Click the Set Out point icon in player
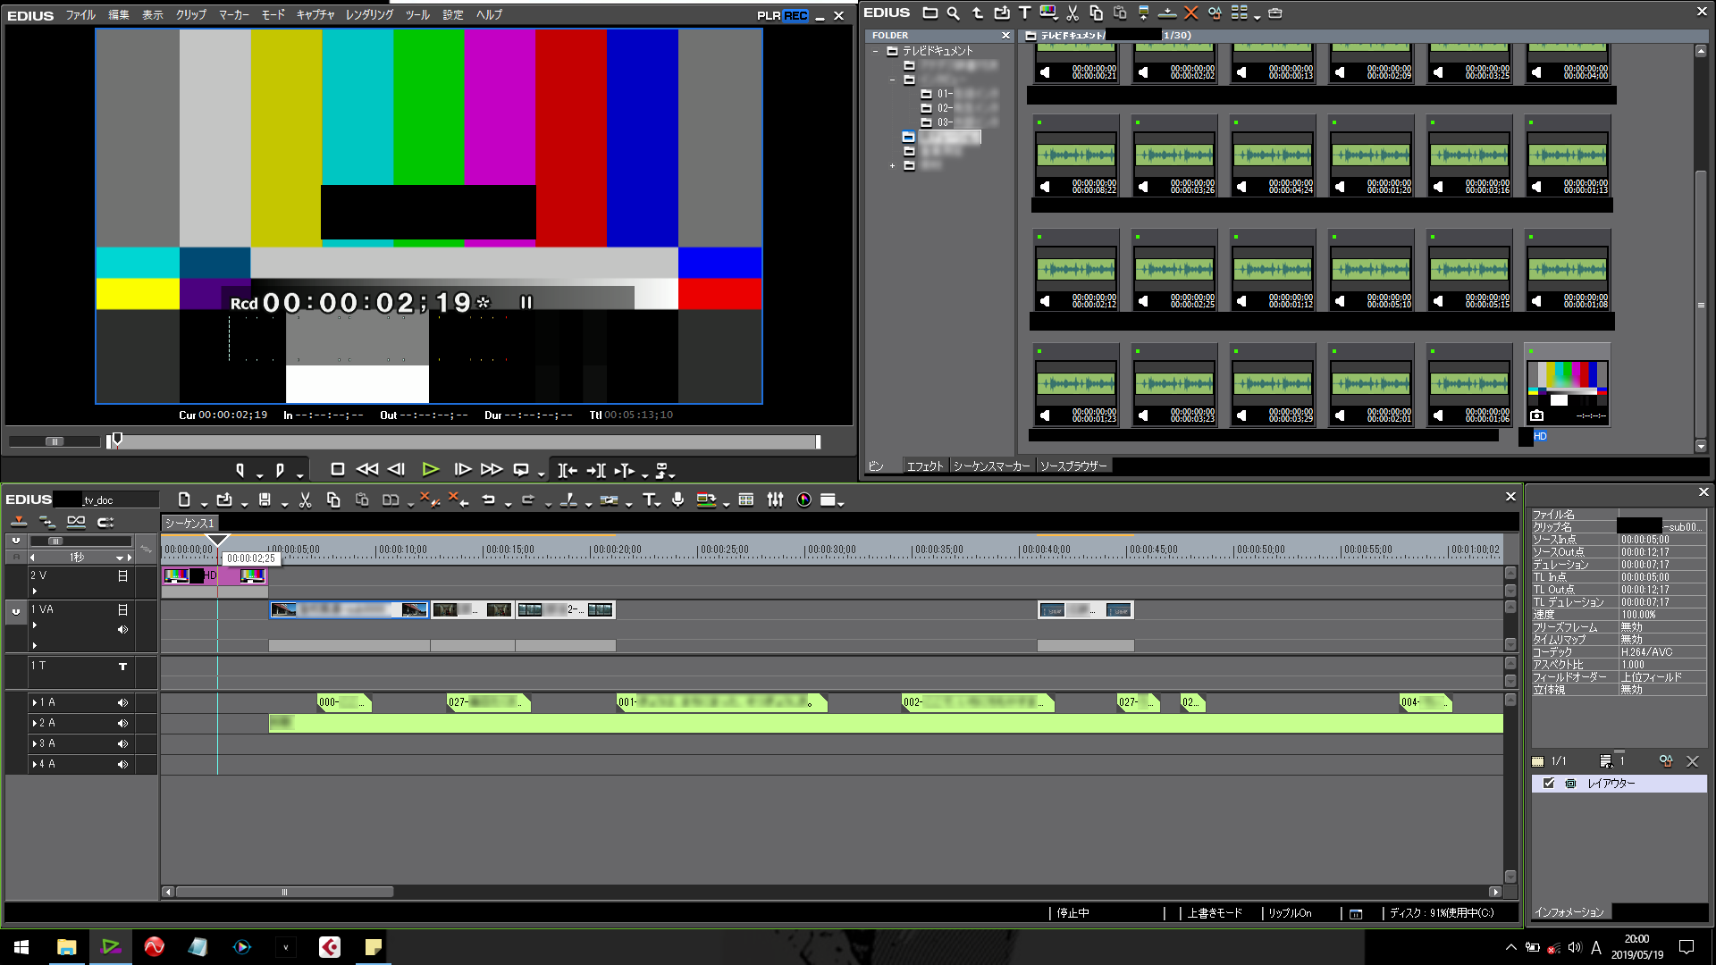The image size is (1716, 965). (280, 470)
